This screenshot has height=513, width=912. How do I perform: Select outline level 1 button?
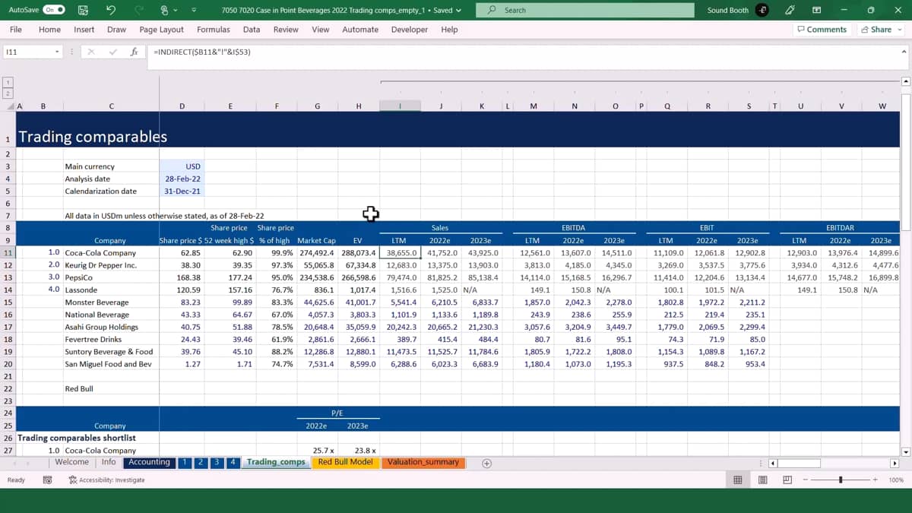click(x=8, y=82)
